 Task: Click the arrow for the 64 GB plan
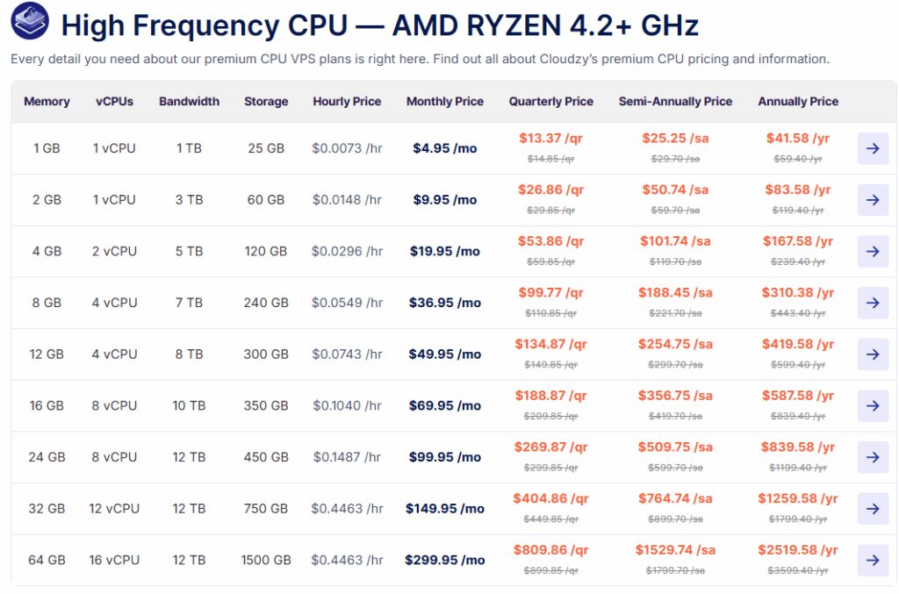(873, 561)
